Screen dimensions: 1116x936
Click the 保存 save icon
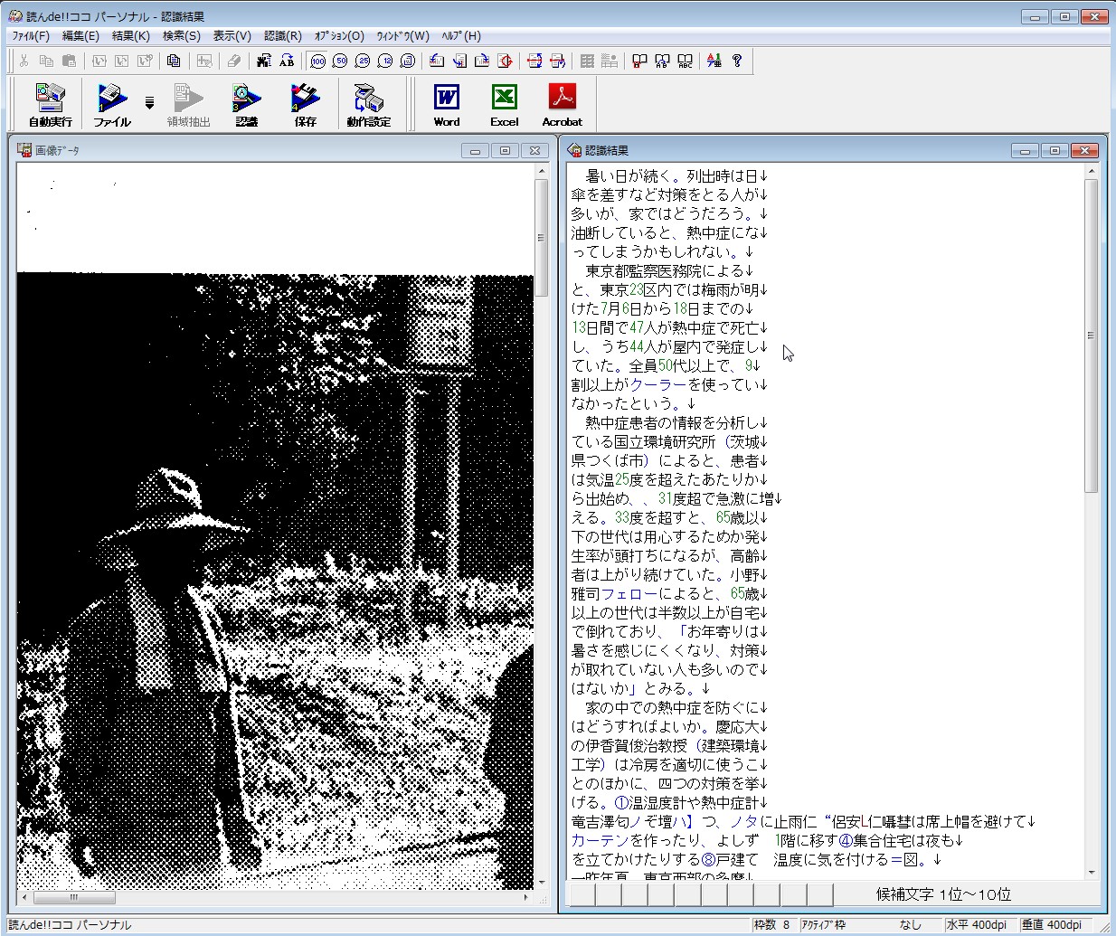point(305,104)
